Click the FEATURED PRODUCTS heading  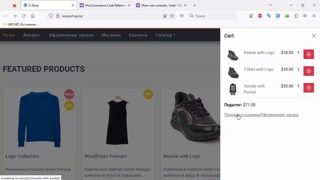click(43, 69)
